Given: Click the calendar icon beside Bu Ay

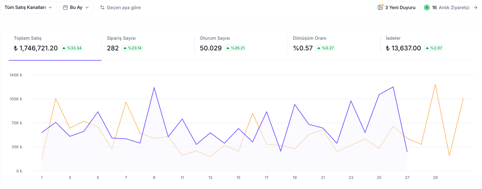Looking at the screenshot, I should 65,7.
